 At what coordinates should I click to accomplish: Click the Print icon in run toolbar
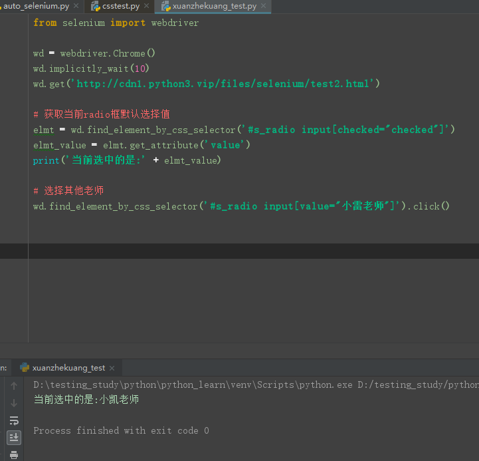[x=14, y=455]
